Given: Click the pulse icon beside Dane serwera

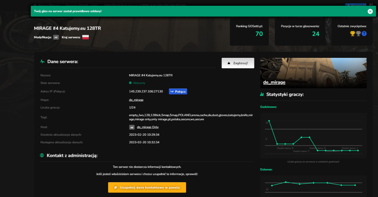Looking at the screenshot, I should 42,62.
